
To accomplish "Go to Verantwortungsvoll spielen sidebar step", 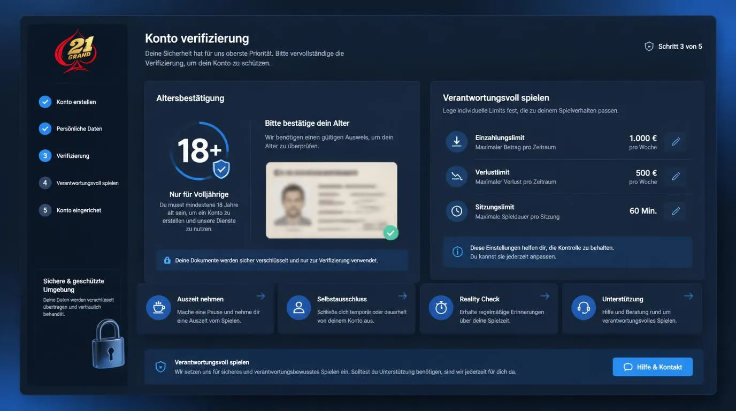I will 87,183.
